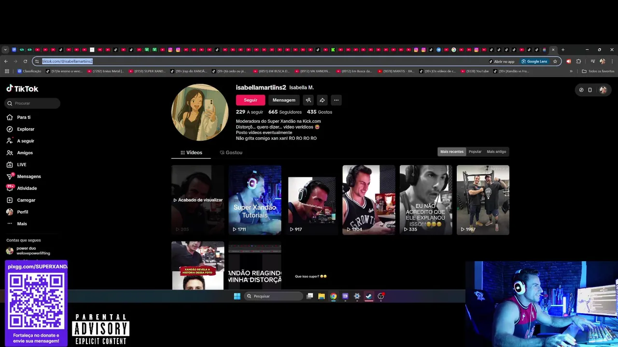Open Chrome media controls icon

(592, 61)
